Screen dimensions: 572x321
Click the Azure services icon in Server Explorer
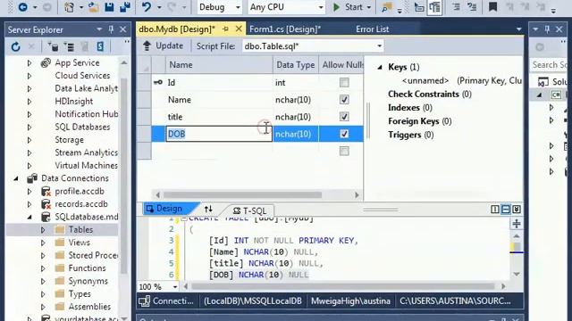click(x=100, y=46)
